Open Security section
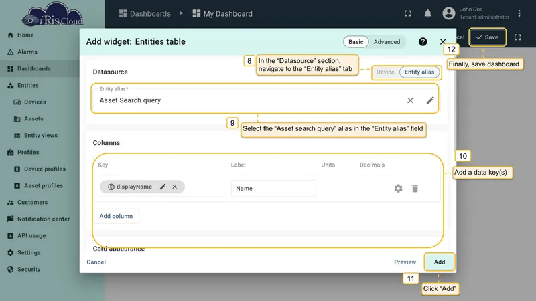The width and height of the screenshot is (536, 301). [x=29, y=270]
